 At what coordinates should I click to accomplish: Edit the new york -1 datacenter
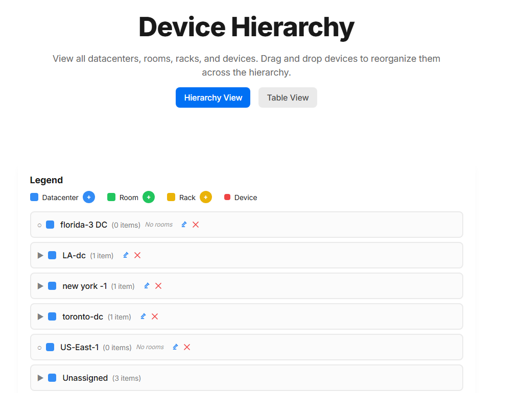point(147,286)
